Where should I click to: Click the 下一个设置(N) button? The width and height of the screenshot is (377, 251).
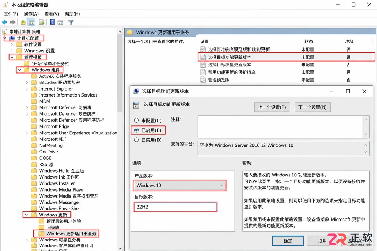312,107
